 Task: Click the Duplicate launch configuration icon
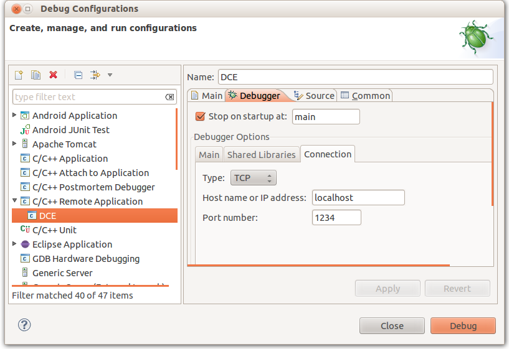click(36, 75)
